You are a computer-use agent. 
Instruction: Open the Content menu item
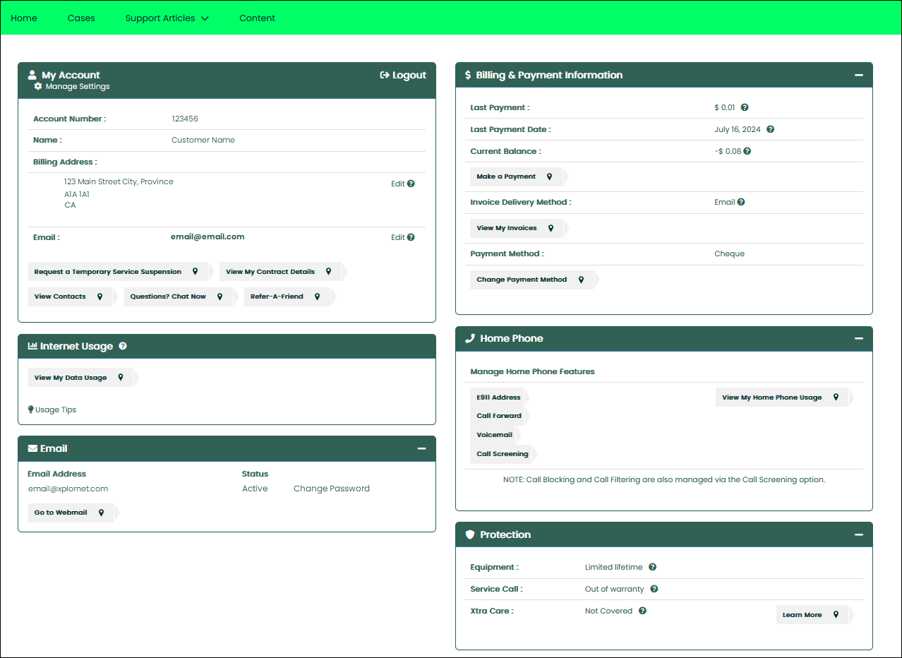[x=257, y=18]
